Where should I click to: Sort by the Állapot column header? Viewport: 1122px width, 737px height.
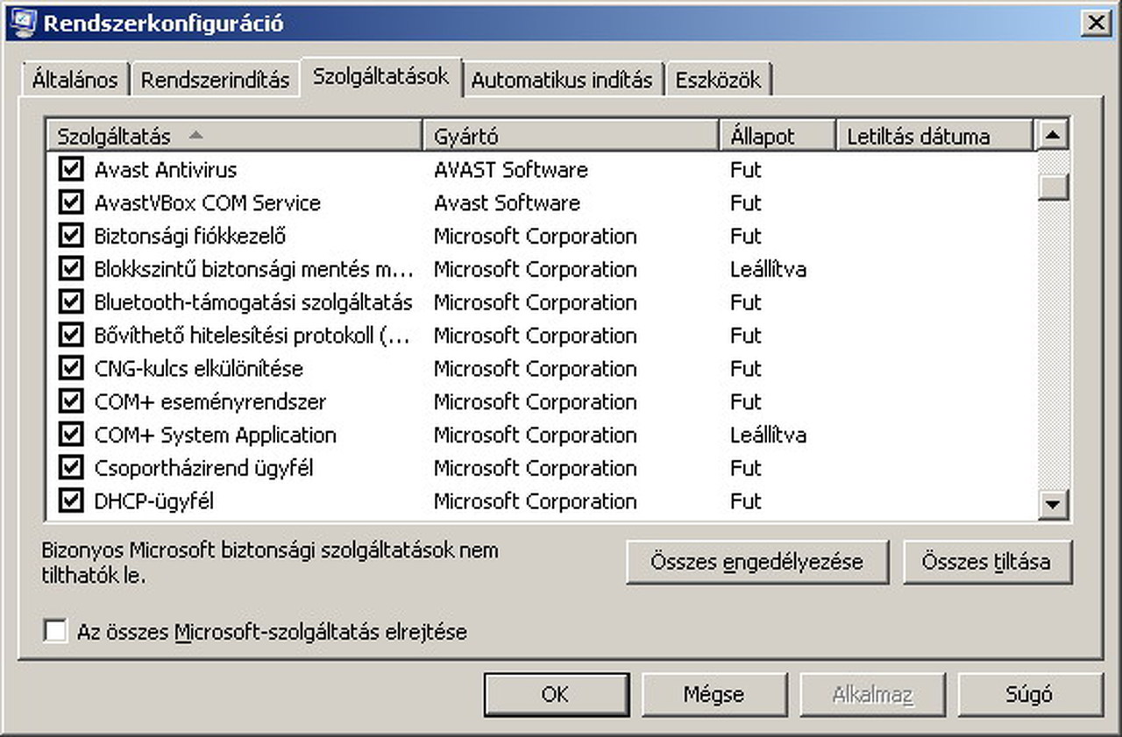[x=778, y=137]
